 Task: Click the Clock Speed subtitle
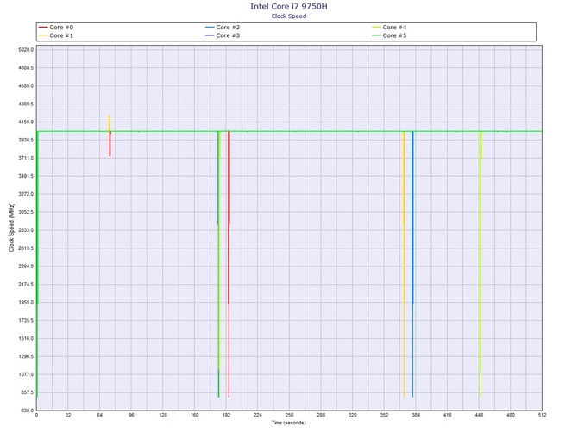pos(289,16)
